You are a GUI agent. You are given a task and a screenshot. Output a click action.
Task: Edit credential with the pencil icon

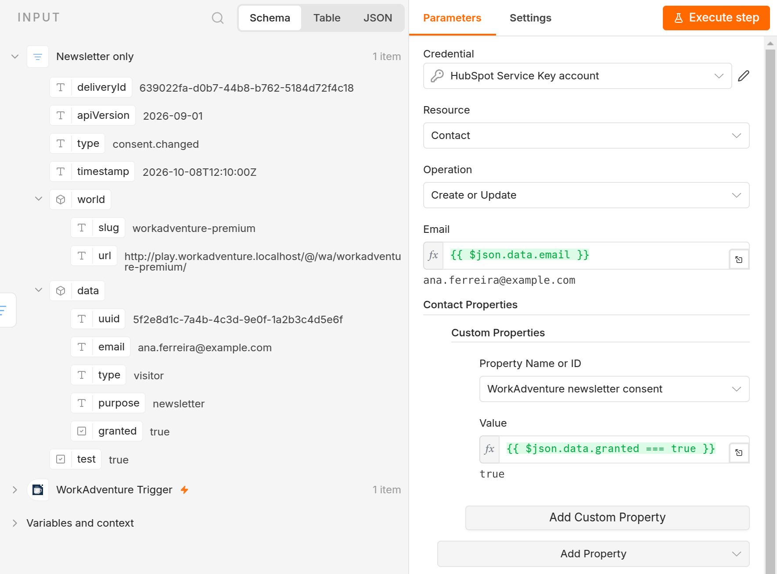pyautogui.click(x=744, y=76)
